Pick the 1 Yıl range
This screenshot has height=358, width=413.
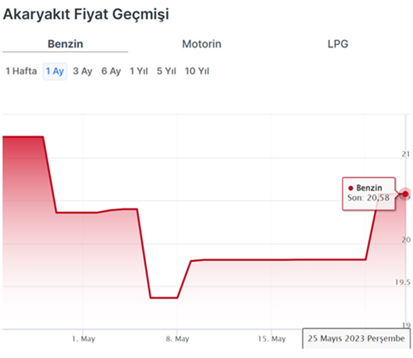[x=139, y=71]
